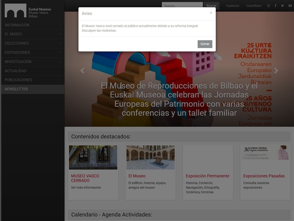Click the 'Ver más información' text

coord(86,187)
